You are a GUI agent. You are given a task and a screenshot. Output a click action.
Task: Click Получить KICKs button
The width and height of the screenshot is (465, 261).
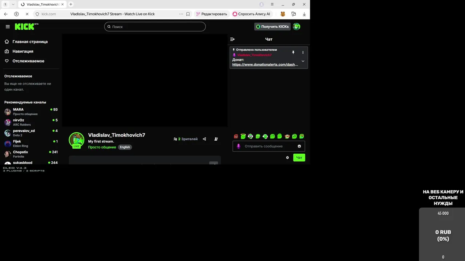point(272,26)
